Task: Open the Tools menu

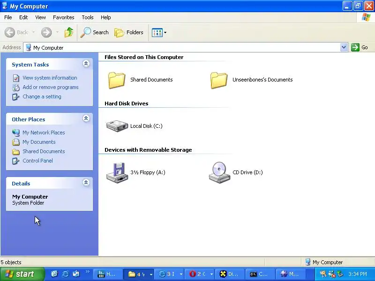Action: coord(88,17)
